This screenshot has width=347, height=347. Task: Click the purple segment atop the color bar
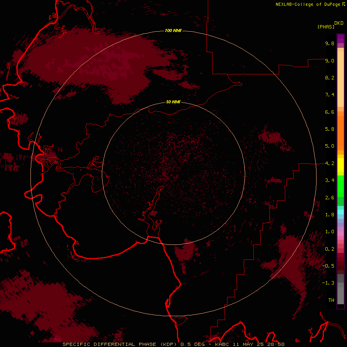tap(340, 39)
